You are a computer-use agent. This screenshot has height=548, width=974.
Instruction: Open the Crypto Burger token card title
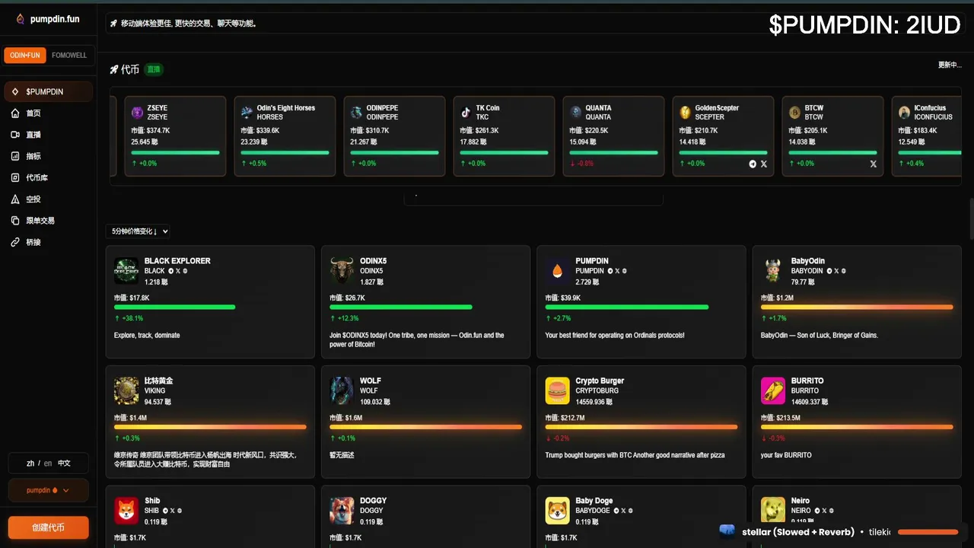(x=600, y=381)
